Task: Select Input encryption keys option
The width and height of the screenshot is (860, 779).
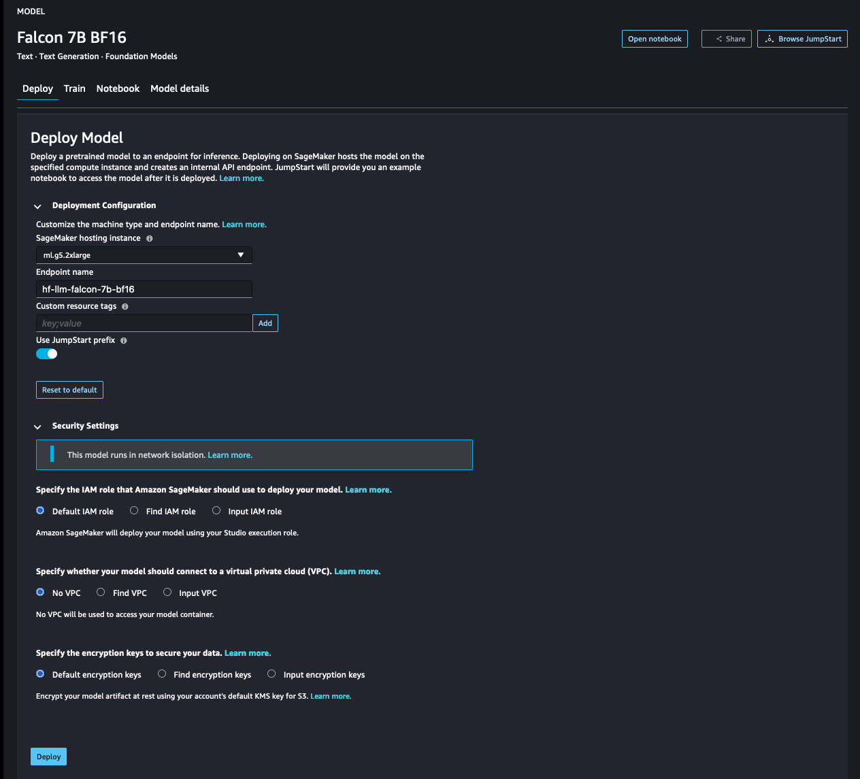Action: pos(271,674)
